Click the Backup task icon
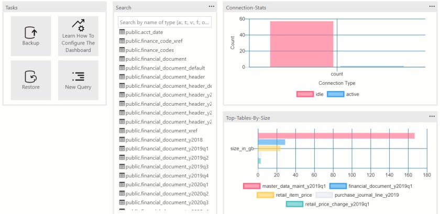 pyautogui.click(x=31, y=32)
